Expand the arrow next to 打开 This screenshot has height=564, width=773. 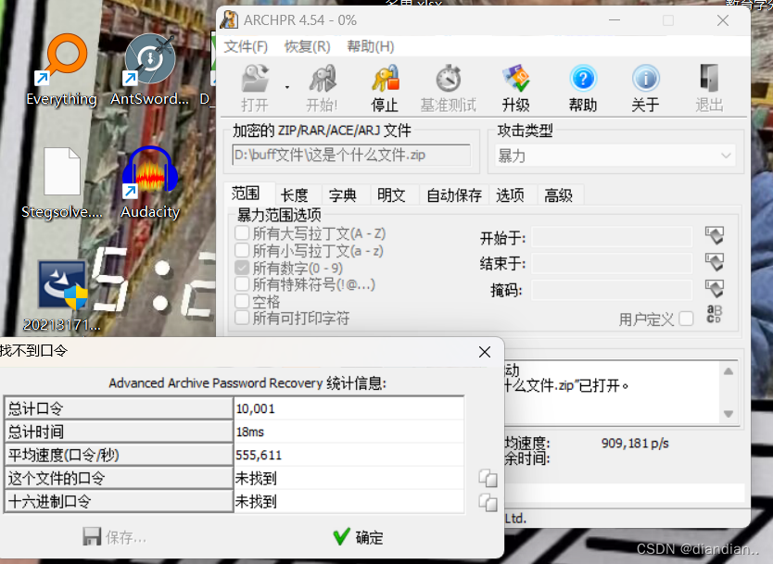[287, 88]
